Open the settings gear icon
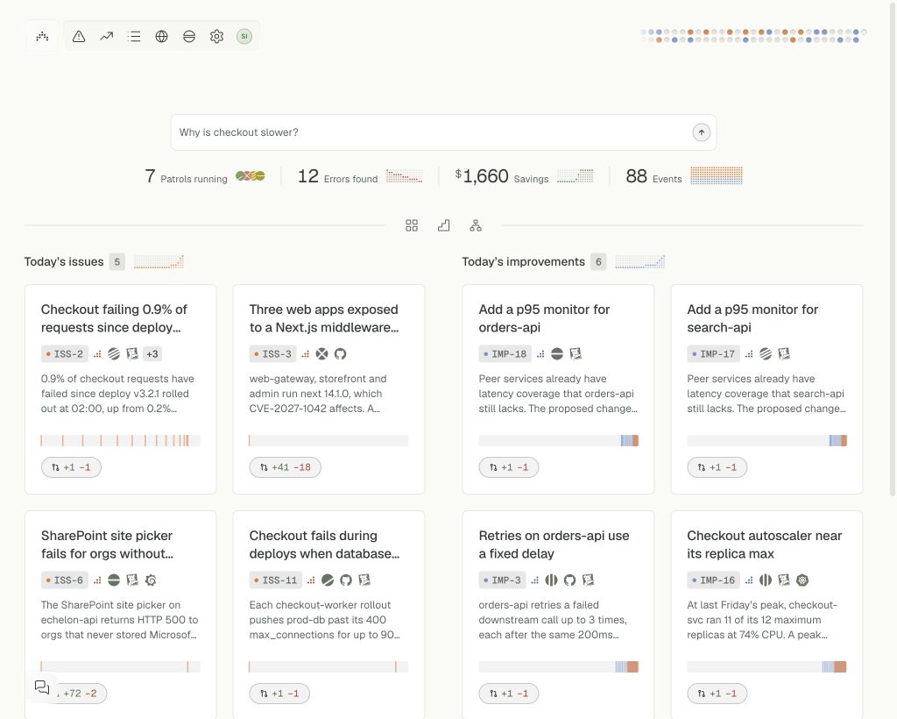This screenshot has width=897, height=719. (216, 37)
